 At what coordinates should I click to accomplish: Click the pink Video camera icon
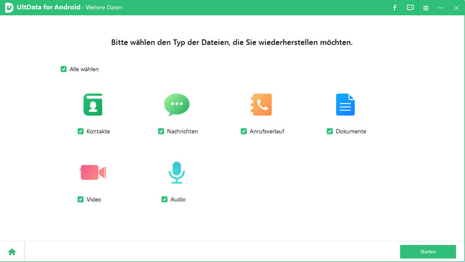click(93, 172)
